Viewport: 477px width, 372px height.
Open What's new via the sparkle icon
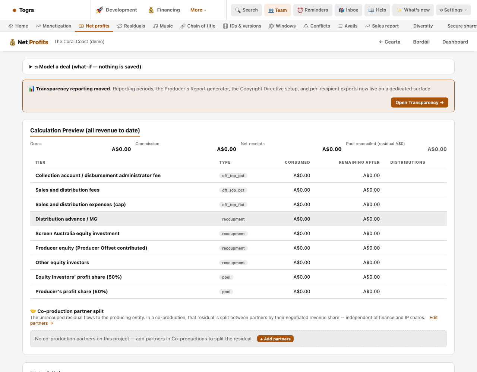pos(399,10)
